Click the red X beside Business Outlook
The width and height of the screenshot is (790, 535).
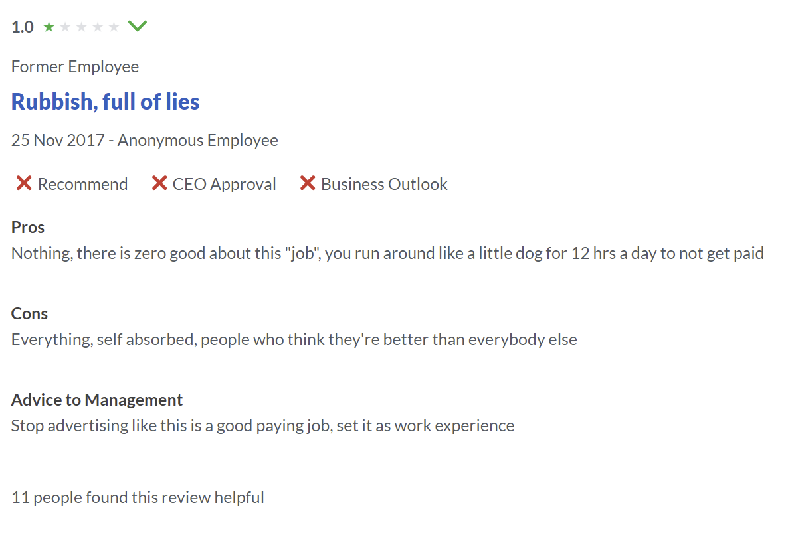[308, 183]
